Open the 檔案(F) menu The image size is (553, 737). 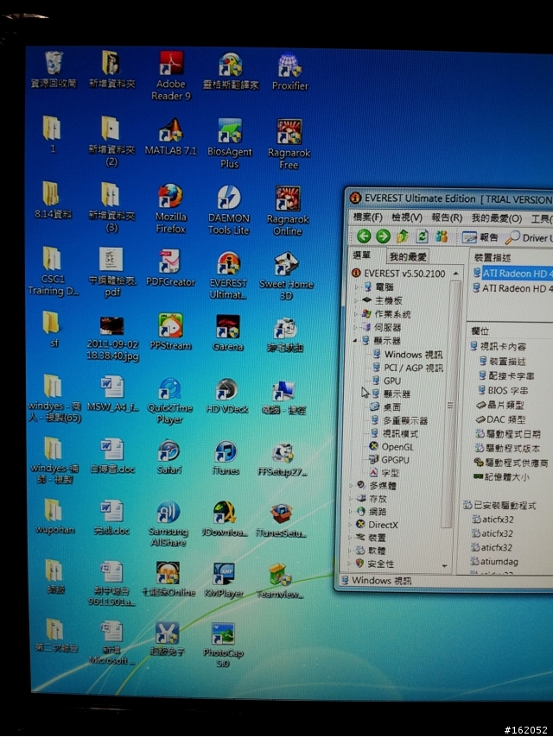367,217
